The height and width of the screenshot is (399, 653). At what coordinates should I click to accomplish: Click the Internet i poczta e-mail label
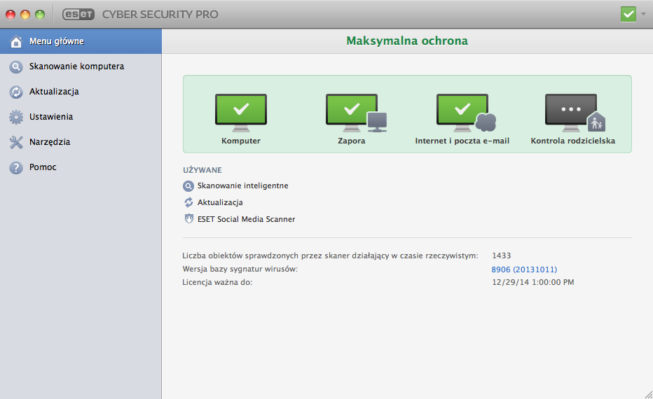point(462,141)
